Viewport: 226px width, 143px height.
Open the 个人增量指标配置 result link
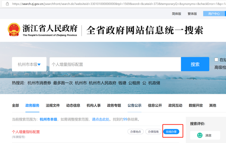26,132
